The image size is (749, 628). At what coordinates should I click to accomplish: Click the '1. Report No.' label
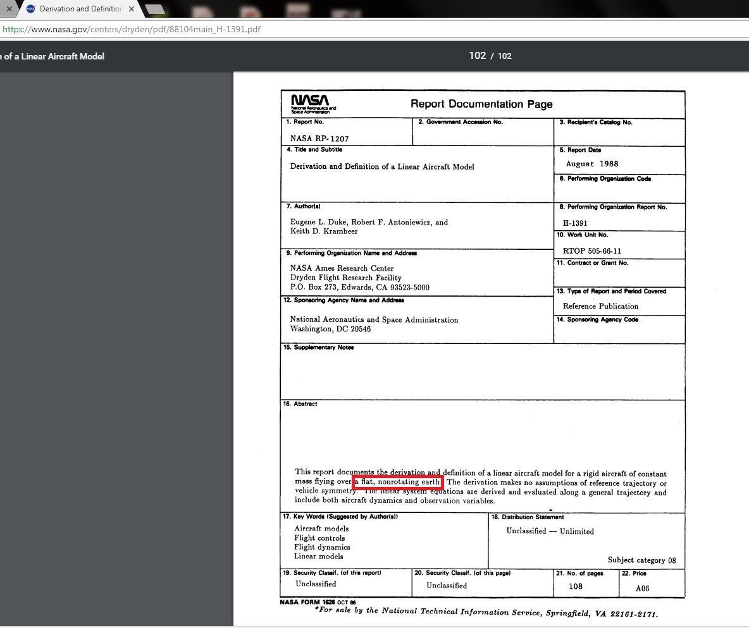point(305,122)
